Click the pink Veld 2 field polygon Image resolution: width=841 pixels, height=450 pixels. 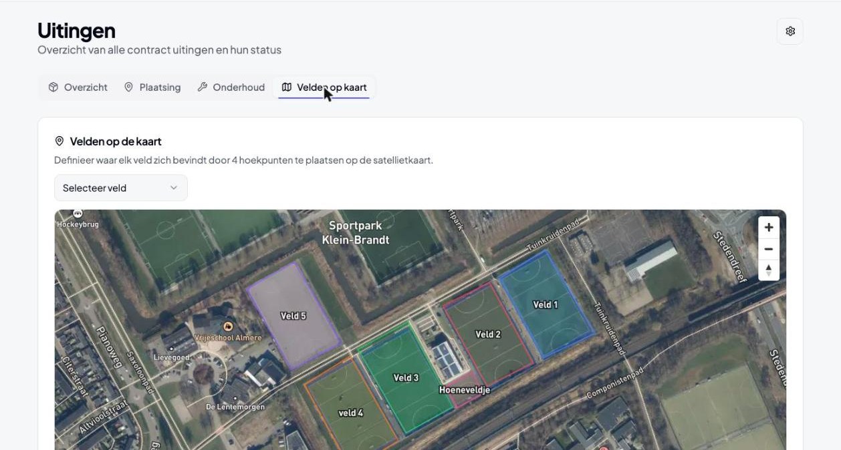pos(488,334)
